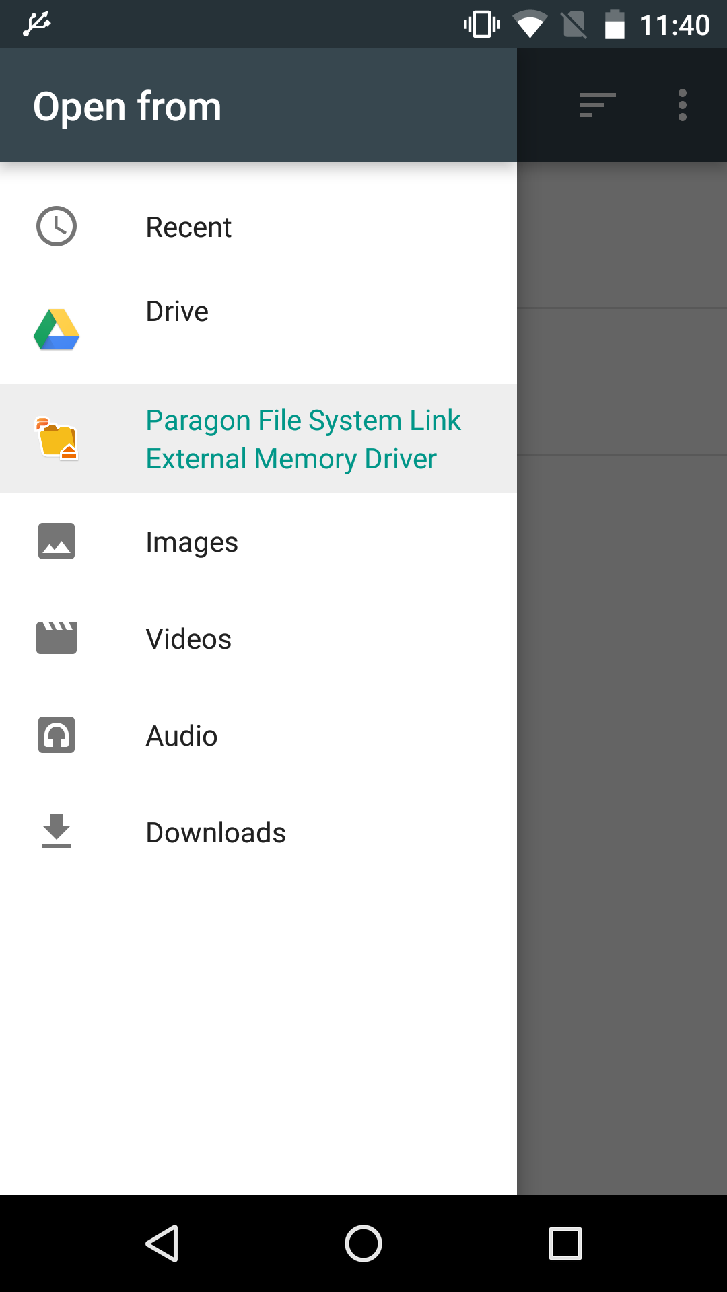
Task: Tap the Open from drawer title
Action: point(127,106)
